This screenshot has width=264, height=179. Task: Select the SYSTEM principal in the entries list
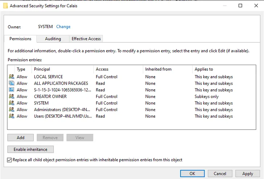tap(41, 103)
